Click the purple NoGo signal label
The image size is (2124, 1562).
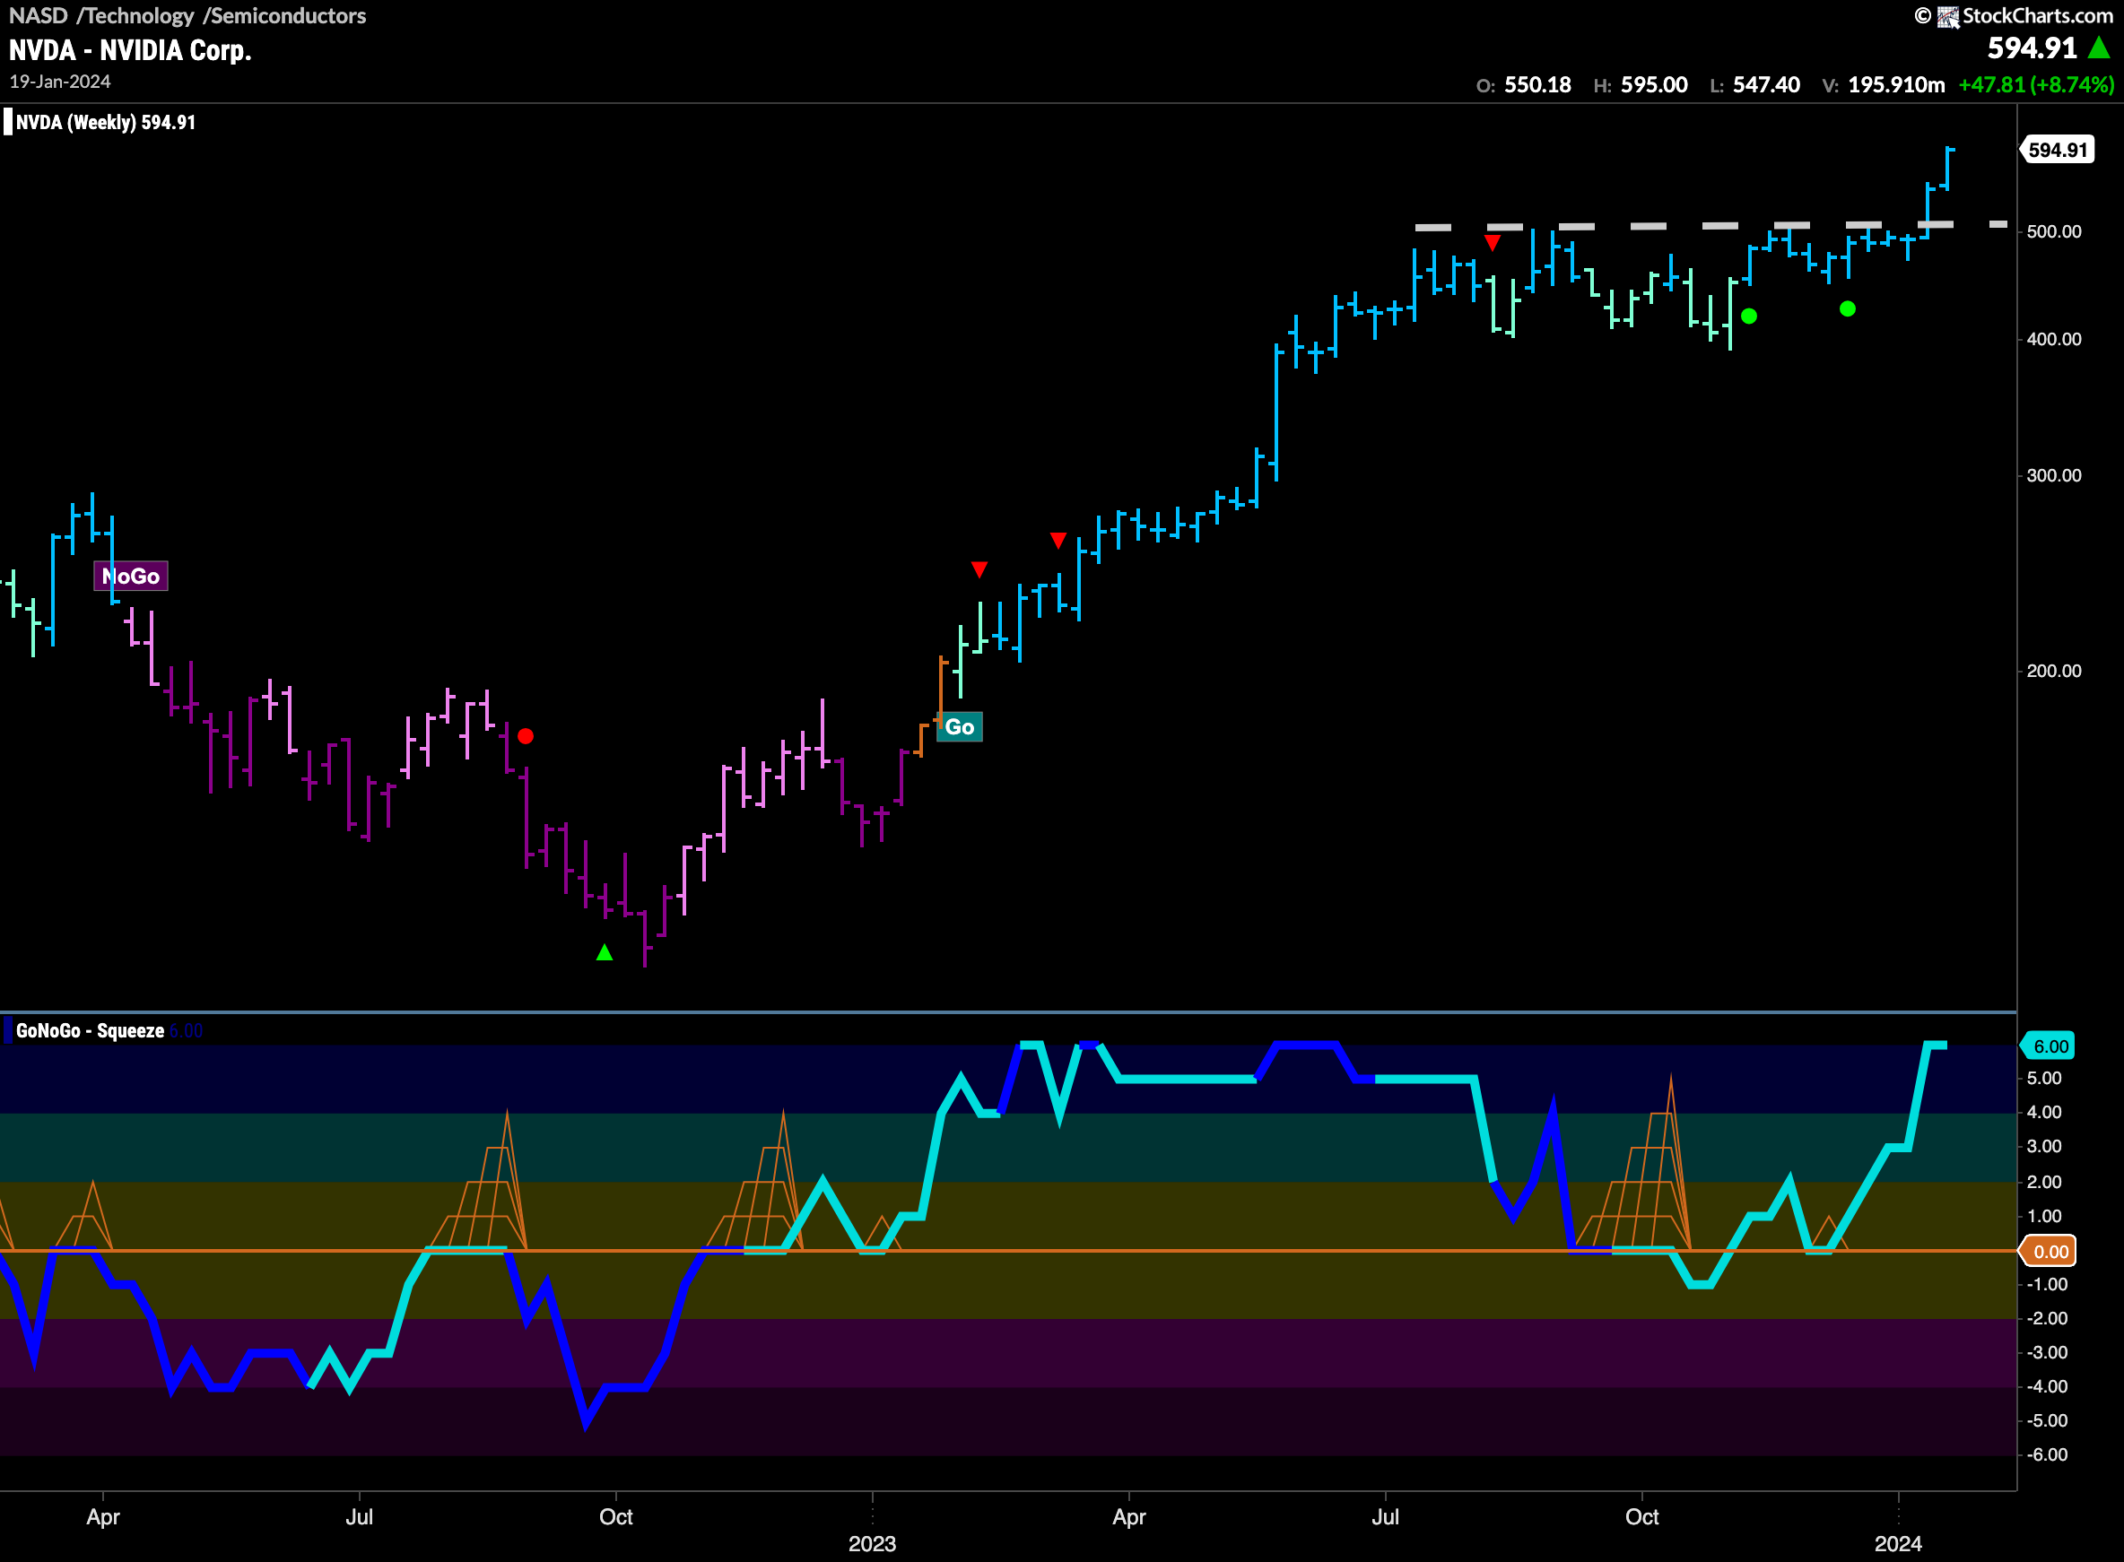coord(130,576)
